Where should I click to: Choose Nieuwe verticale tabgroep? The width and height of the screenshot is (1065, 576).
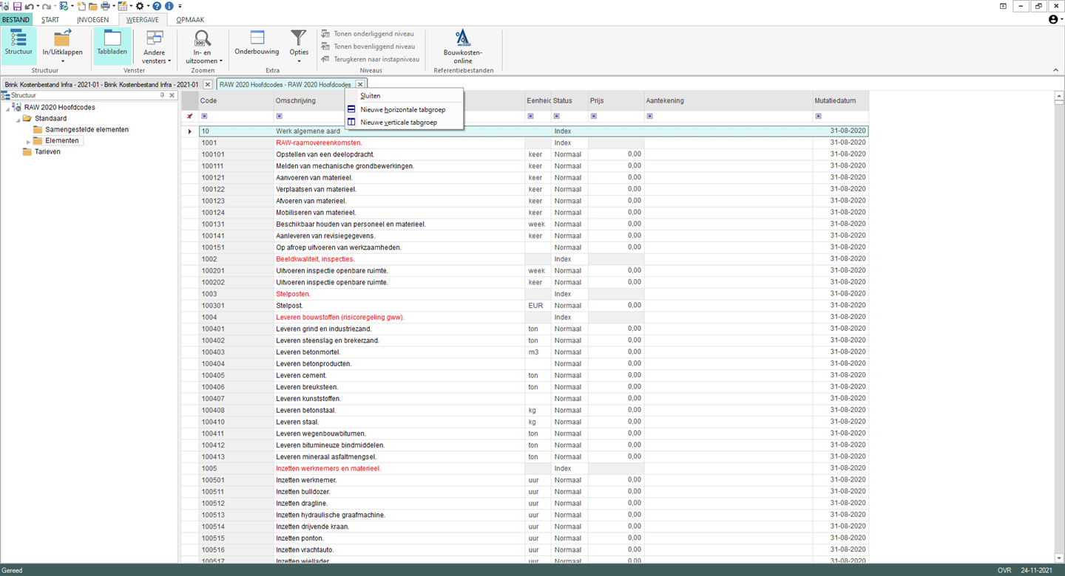(404, 122)
